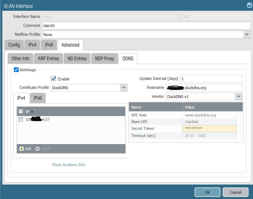253x199 pixels.
Task: Click the green Add plus icon
Action: 22,149
